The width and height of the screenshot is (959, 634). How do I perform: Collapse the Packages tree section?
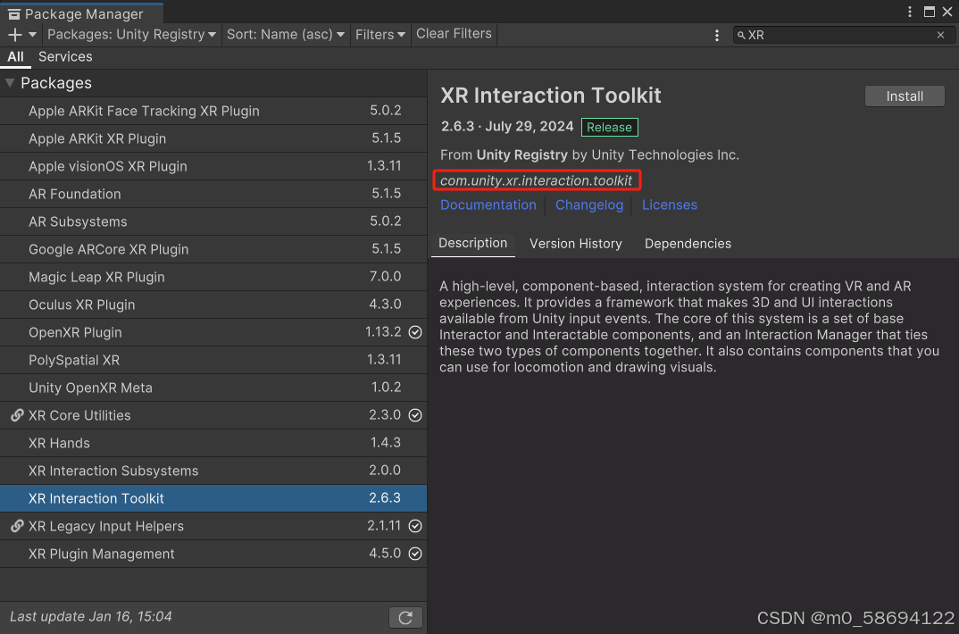pyautogui.click(x=9, y=82)
